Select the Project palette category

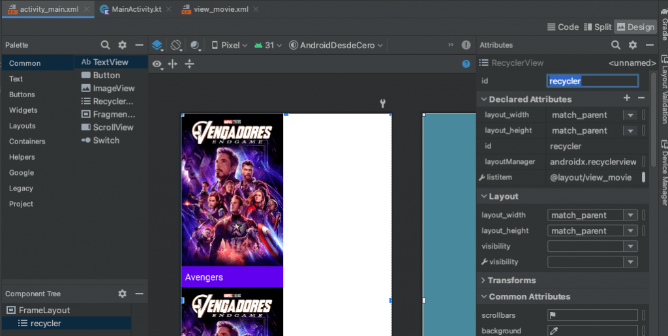click(x=38, y=204)
